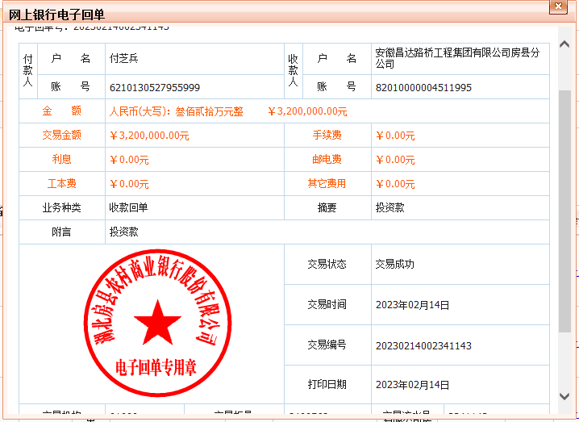This screenshot has width=579, height=422.
Task: Click the transaction number 20230214002341143
Action: 423,345
